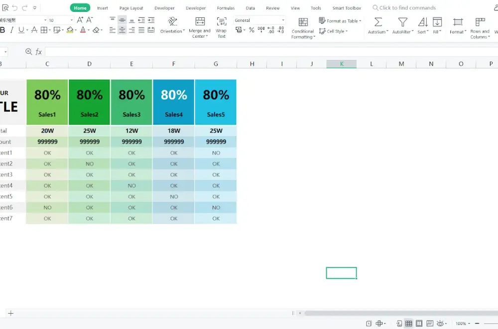Align text to the bottom
The width and height of the screenshot is (498, 329).
click(132, 20)
